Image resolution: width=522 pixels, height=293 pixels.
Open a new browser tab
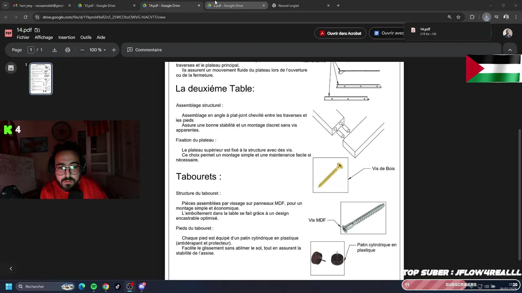[338, 6]
